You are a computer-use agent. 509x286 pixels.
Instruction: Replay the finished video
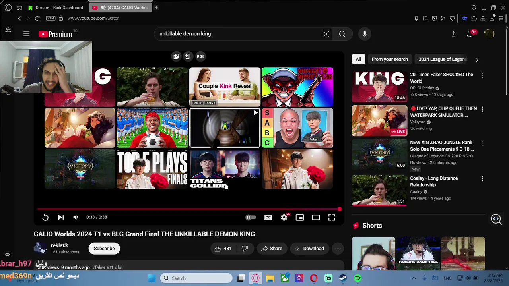click(45, 217)
